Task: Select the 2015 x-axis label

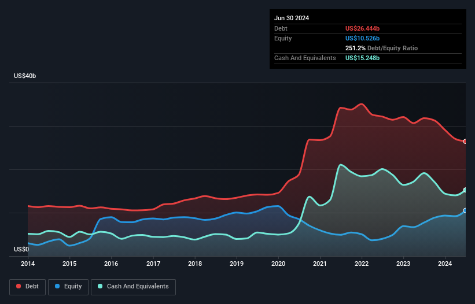Action: pyautogui.click(x=69, y=264)
